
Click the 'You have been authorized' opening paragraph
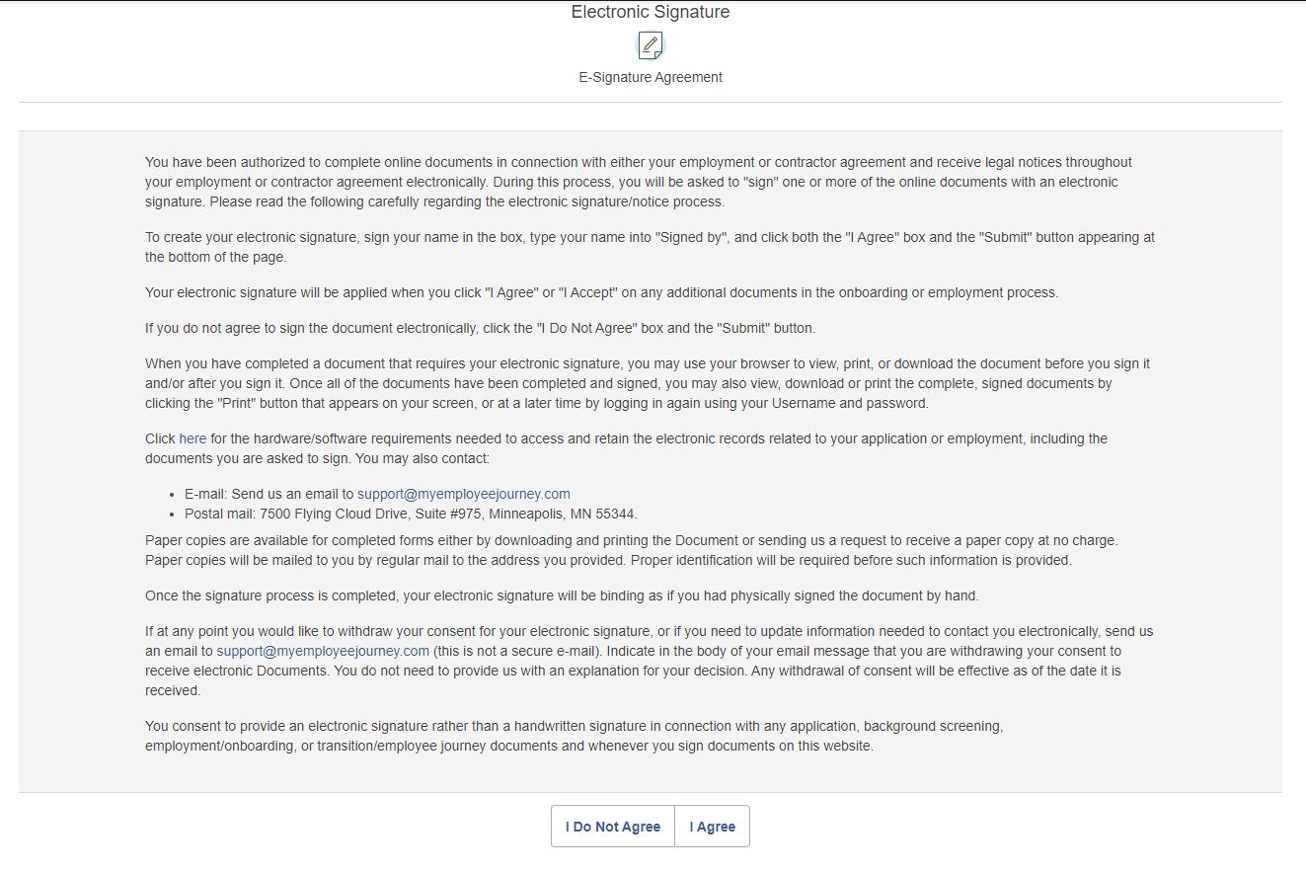tap(638, 182)
